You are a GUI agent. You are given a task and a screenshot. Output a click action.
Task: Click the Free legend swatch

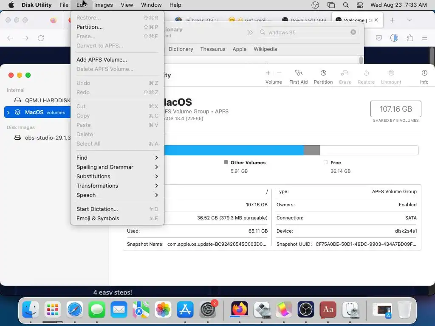coord(326,162)
